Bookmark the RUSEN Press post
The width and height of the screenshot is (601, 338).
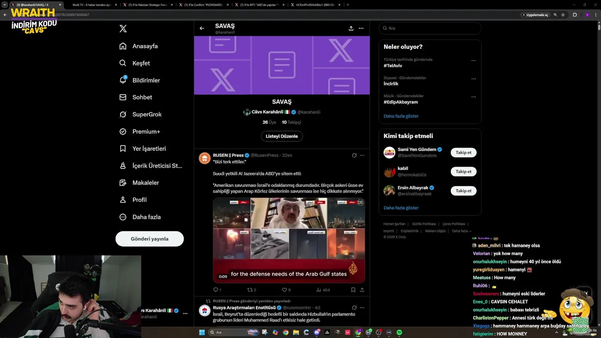point(353,290)
